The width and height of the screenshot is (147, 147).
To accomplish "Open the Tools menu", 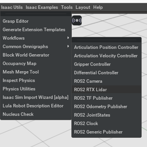I will pos(67,7).
